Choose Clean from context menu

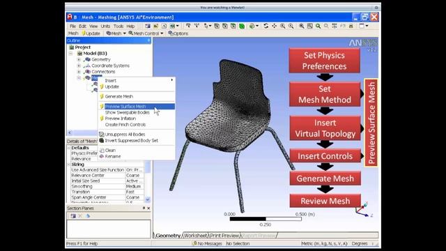coord(137,151)
